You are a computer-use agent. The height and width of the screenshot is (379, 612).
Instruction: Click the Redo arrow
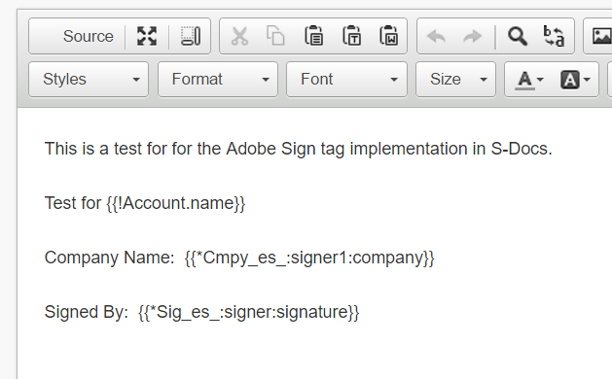point(472,36)
